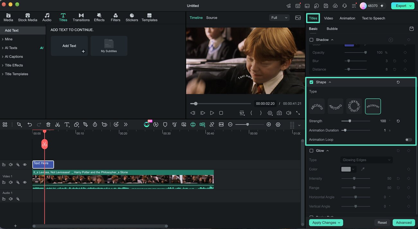Switch to the Transitions tab
The image size is (418, 229).
tap(81, 17)
